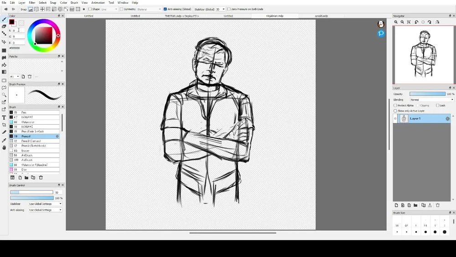This screenshot has height=257, width=456.
Task: Select the Gradient tool in left toolbar
Action: [x=4, y=72]
